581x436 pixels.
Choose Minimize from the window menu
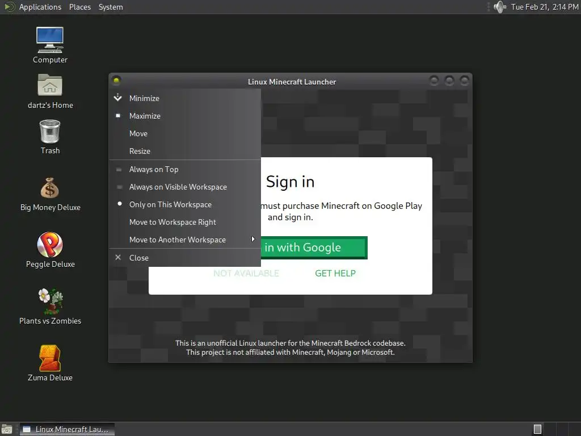(x=185, y=98)
